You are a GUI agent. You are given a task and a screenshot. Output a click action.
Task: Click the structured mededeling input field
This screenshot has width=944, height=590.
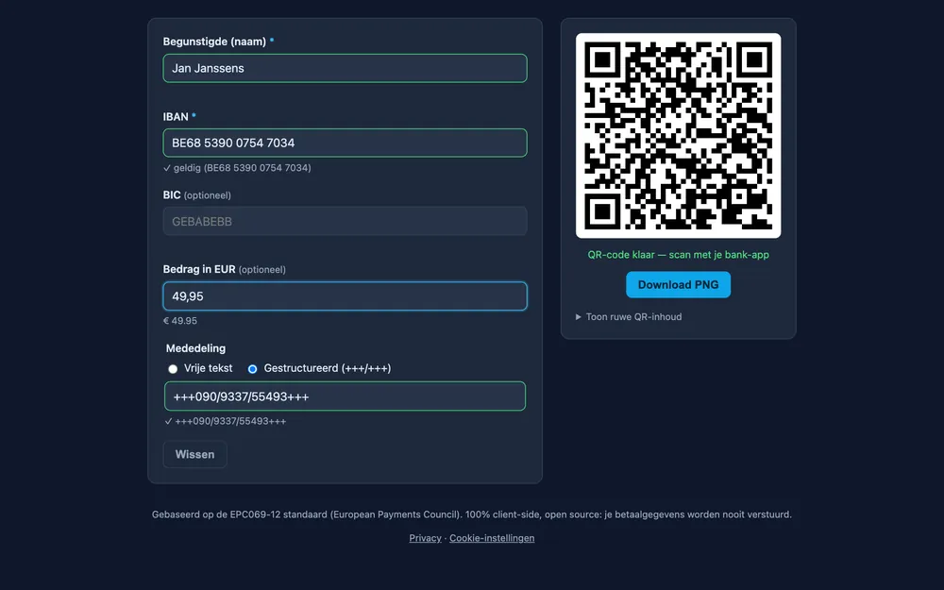(345, 396)
